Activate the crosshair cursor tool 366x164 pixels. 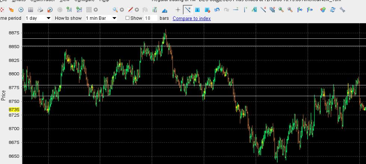pyautogui.click(x=178, y=10)
